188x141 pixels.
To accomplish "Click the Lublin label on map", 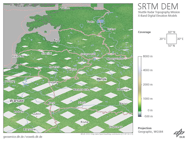I will point(37,114).
